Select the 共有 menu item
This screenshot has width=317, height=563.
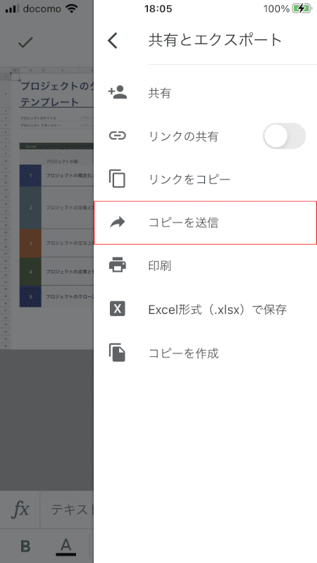205,93
